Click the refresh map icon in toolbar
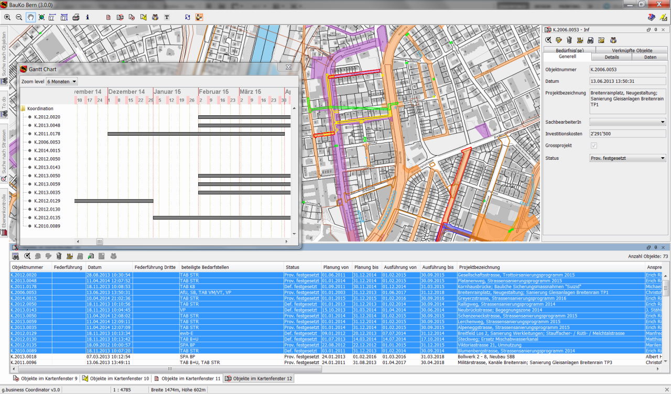Screen dimensions: 671x394 tap(188, 17)
